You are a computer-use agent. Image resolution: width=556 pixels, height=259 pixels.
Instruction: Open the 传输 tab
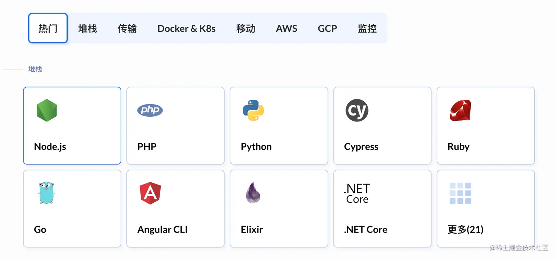127,28
